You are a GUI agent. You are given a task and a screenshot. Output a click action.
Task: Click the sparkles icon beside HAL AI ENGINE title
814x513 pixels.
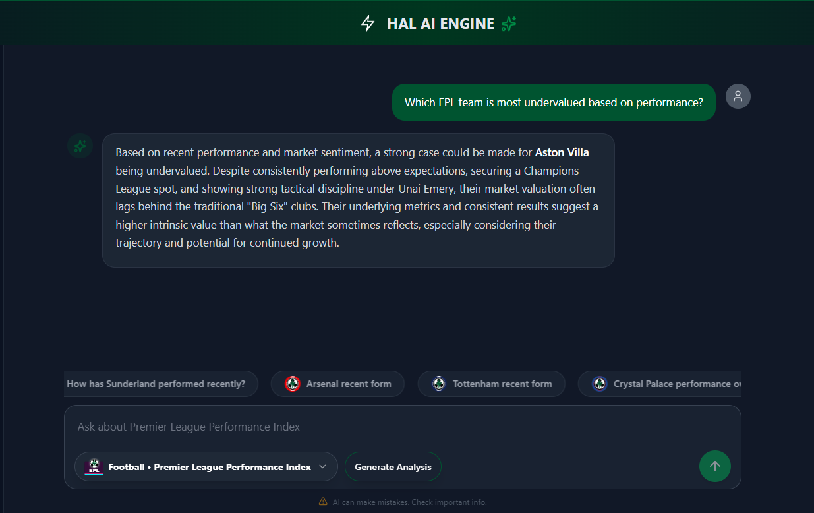click(x=508, y=23)
